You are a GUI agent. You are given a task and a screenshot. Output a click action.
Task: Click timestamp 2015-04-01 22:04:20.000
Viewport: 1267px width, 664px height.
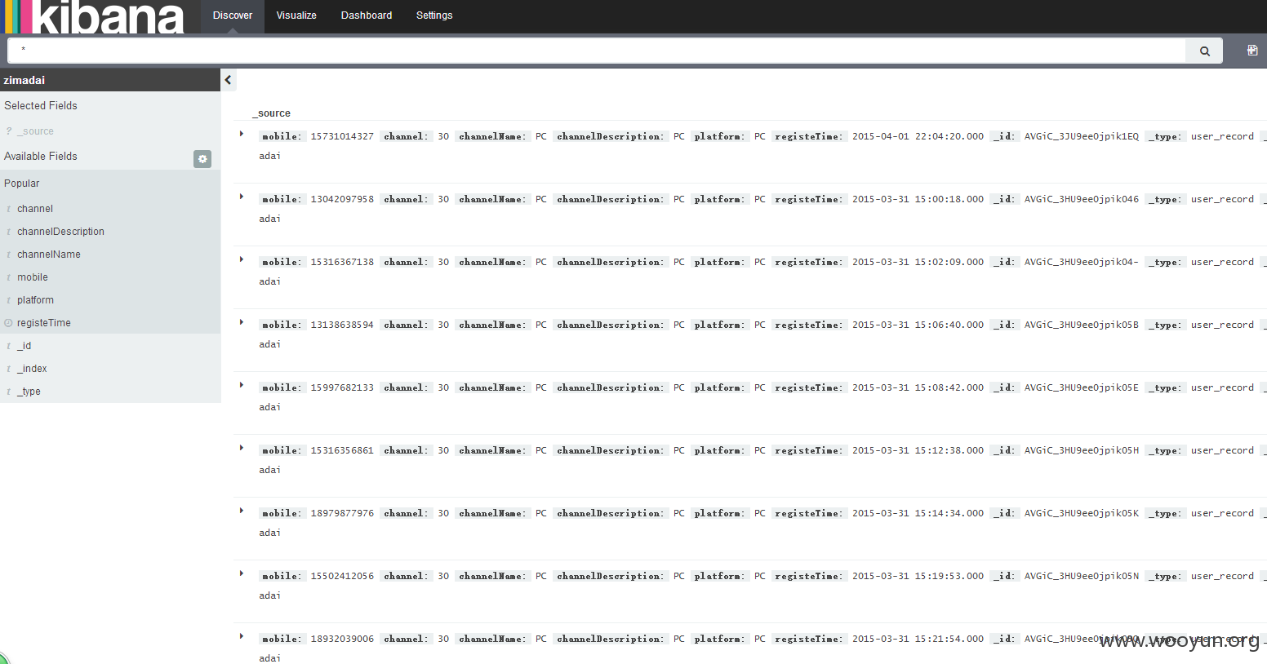(918, 136)
